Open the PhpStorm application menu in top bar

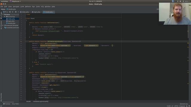(15, 1)
